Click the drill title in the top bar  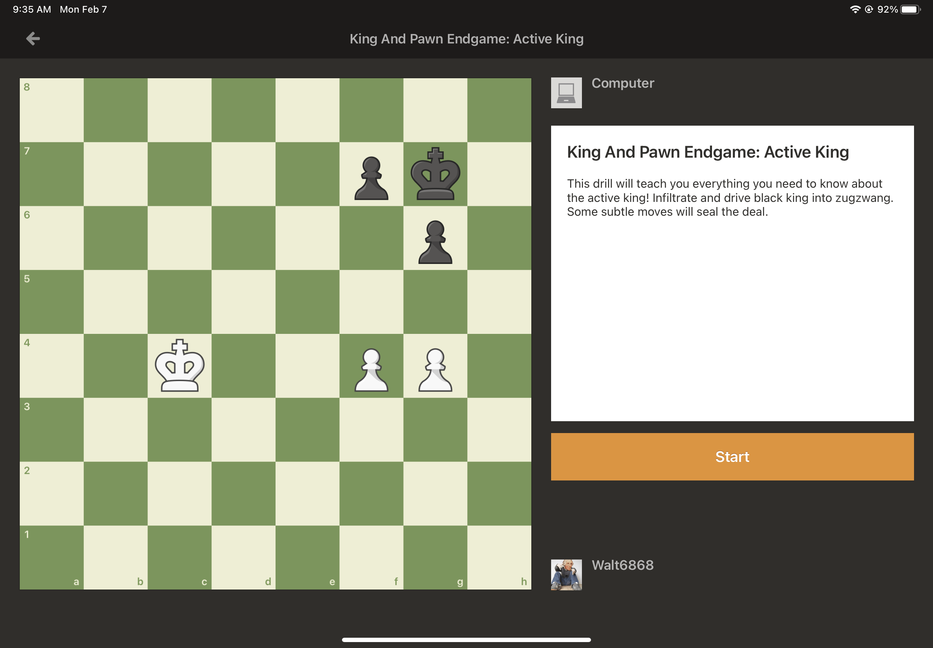click(x=466, y=39)
